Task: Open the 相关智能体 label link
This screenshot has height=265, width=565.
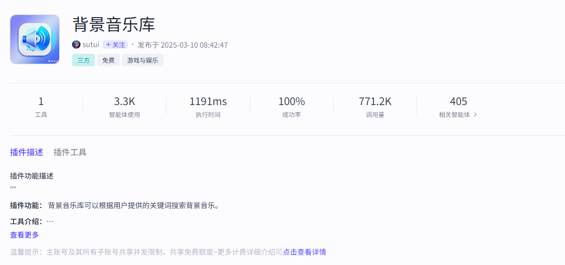Action: [454, 115]
